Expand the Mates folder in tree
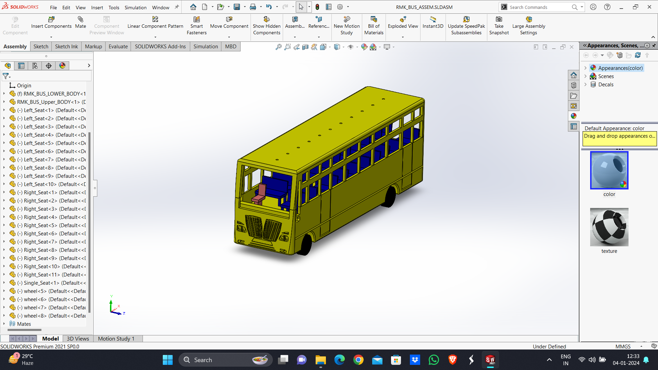This screenshot has height=370, width=658. pos(4,324)
